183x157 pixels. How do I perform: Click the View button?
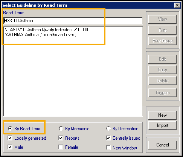tap(162, 19)
